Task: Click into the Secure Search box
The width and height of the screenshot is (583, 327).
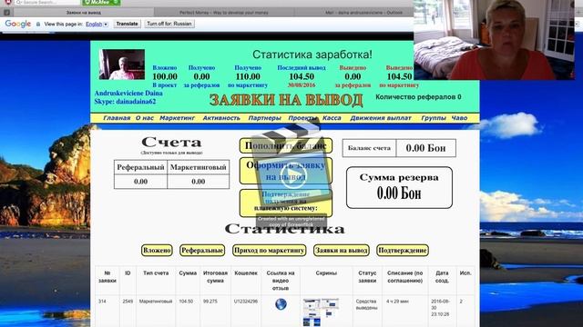Action: click(46, 2)
